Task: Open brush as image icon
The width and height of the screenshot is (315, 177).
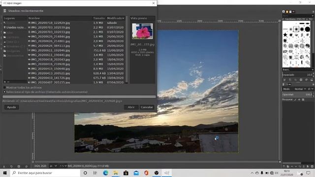Action: tap(312, 80)
